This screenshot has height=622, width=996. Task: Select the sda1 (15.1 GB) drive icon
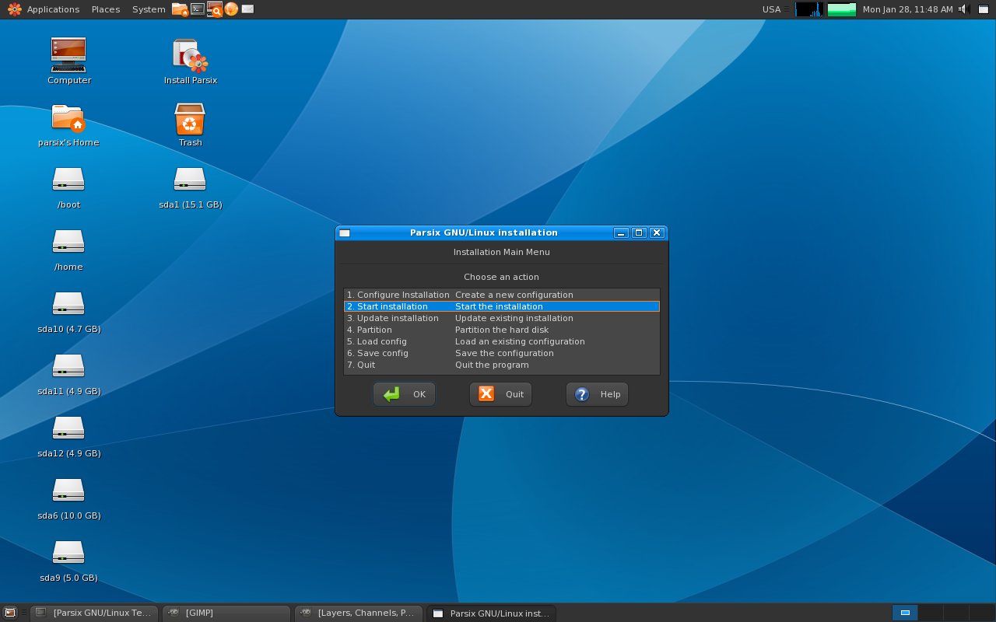click(x=190, y=180)
